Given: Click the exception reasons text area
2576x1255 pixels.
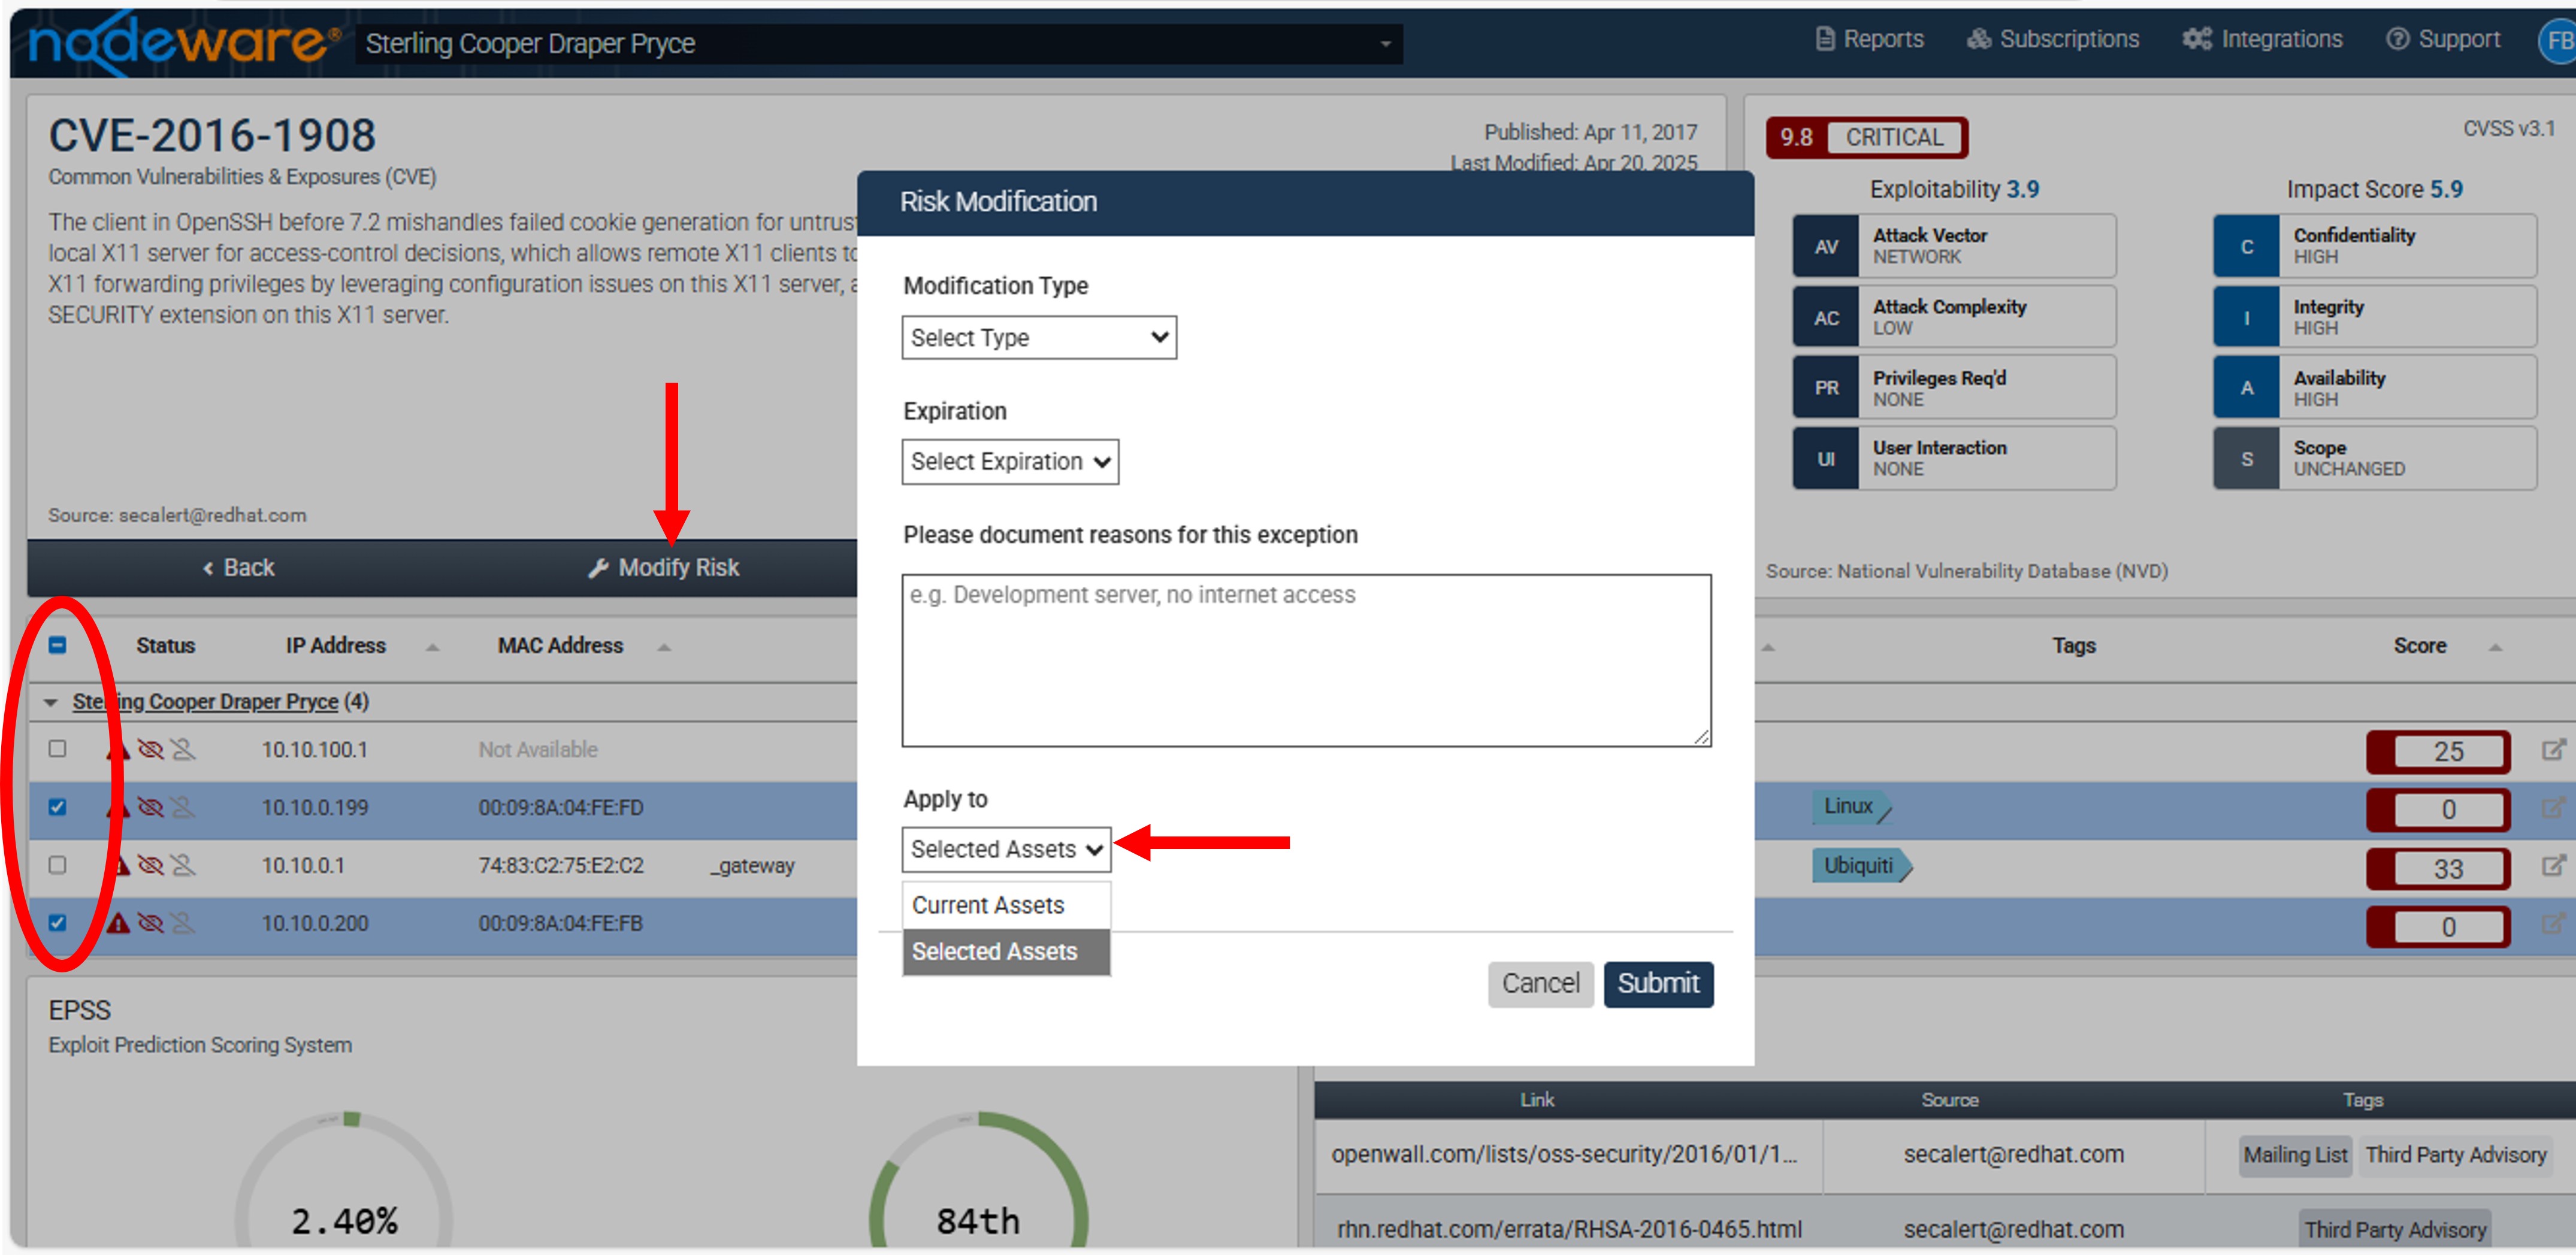Looking at the screenshot, I should click(1306, 659).
